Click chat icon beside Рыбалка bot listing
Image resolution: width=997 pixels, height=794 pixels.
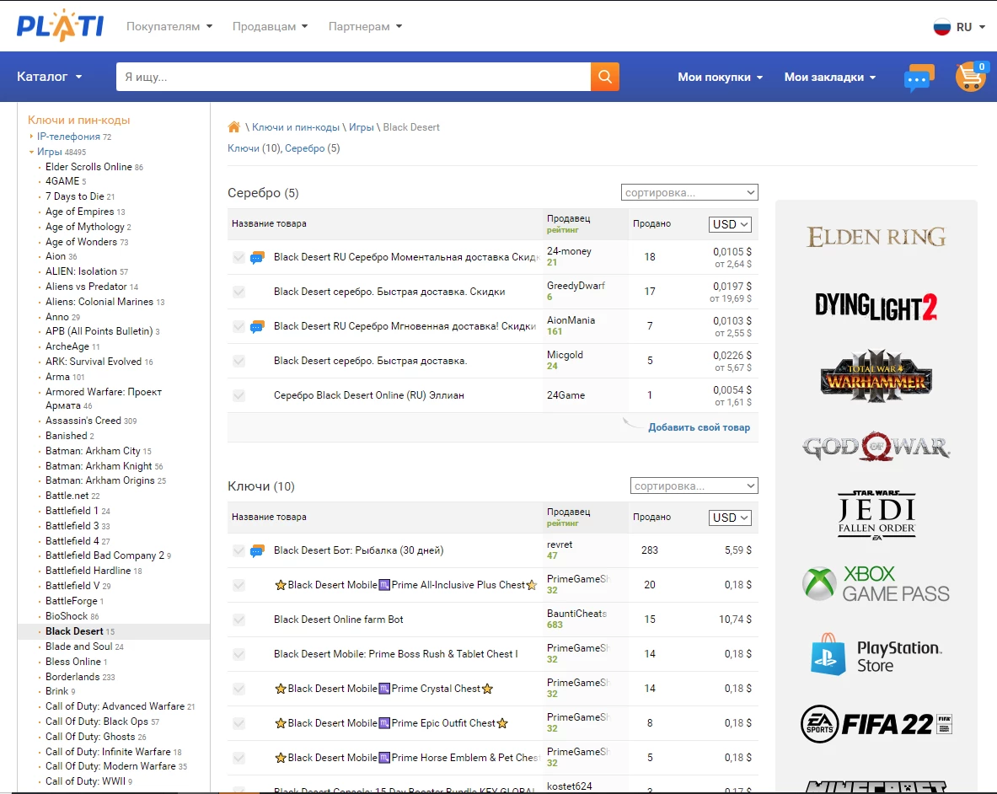click(257, 551)
